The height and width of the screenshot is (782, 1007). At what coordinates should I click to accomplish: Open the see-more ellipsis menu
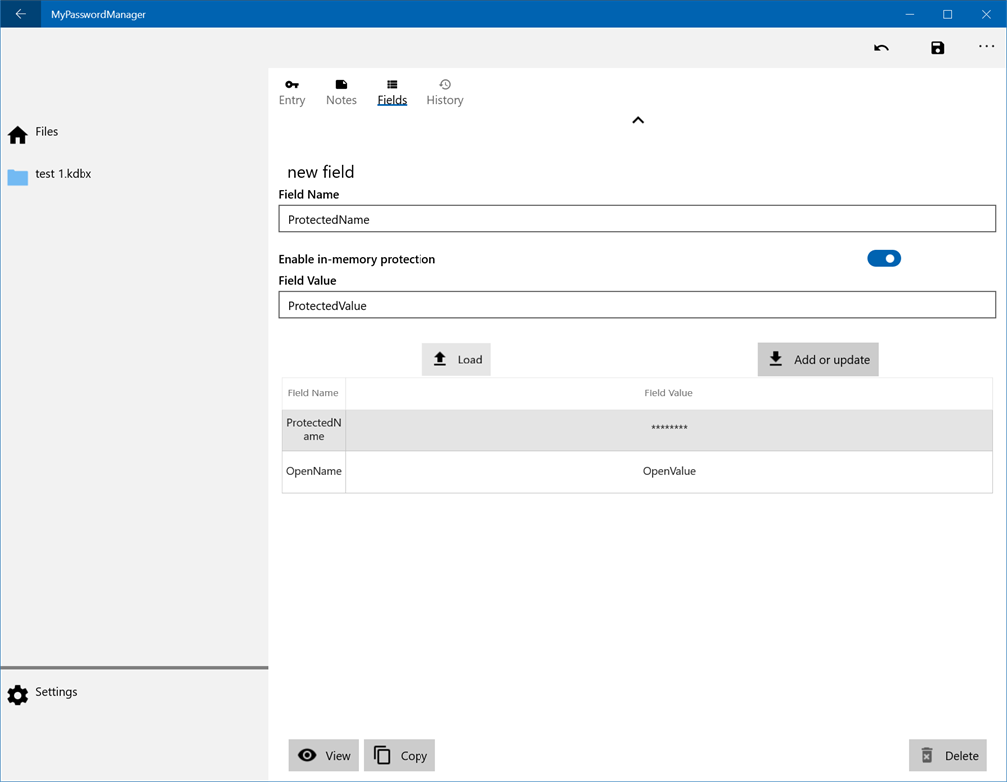(986, 46)
